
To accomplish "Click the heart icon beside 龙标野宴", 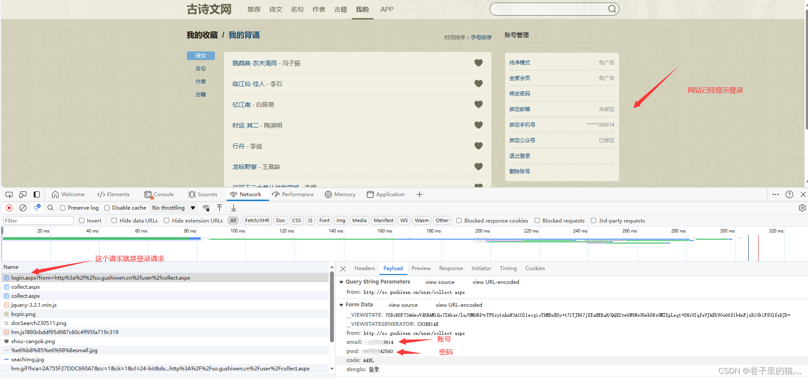I will coord(478,166).
